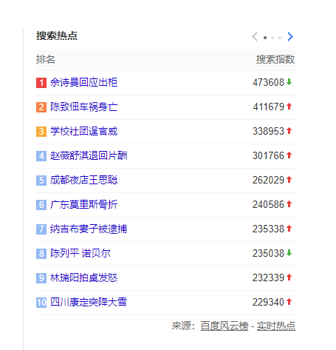Visit the 百度风云榜 source link
This screenshot has width=336, height=350.
(224, 326)
